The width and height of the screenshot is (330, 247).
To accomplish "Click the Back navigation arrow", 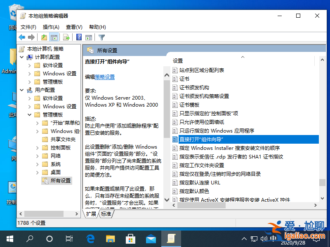I will point(21,37).
